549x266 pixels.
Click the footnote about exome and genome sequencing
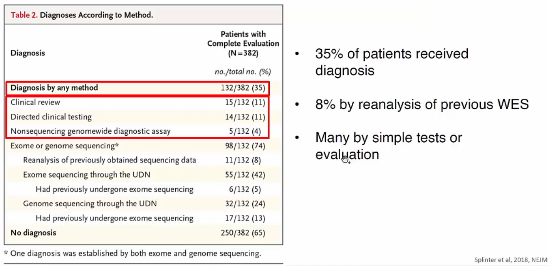132,253
